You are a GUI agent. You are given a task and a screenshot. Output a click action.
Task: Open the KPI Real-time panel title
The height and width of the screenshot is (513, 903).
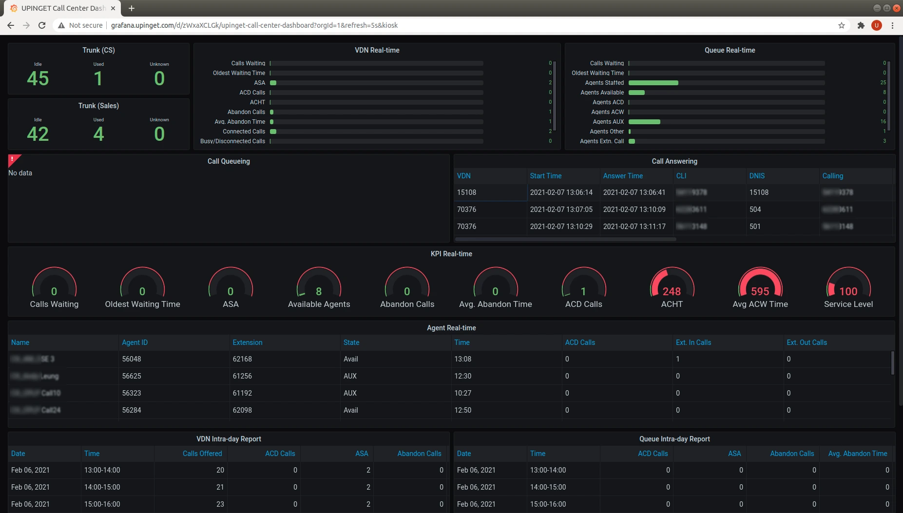(x=451, y=254)
